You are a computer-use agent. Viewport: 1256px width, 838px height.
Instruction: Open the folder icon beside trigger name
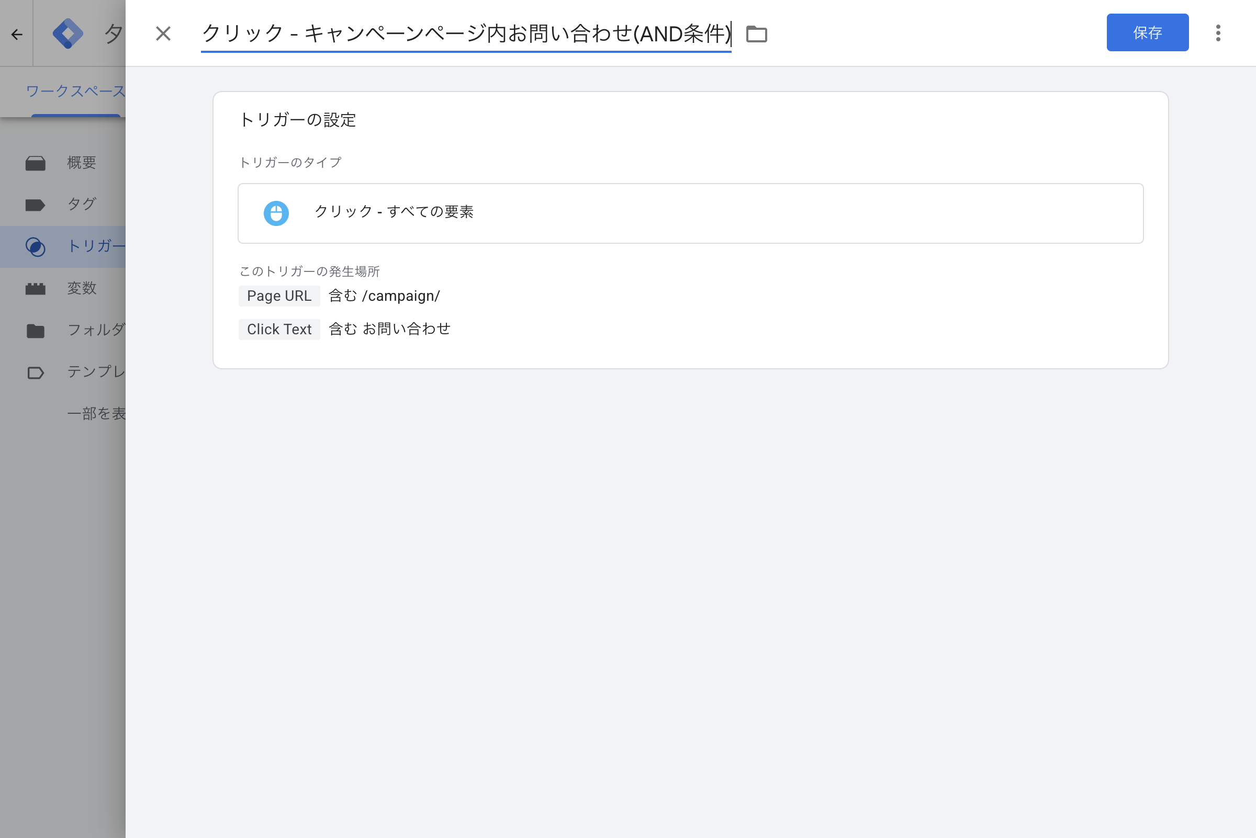pos(756,34)
